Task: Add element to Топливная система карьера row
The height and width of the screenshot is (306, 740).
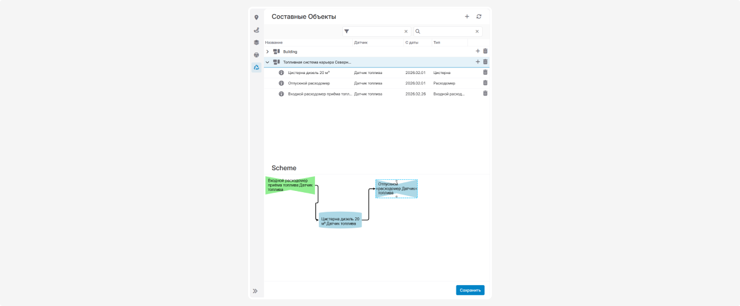Action: 478,62
